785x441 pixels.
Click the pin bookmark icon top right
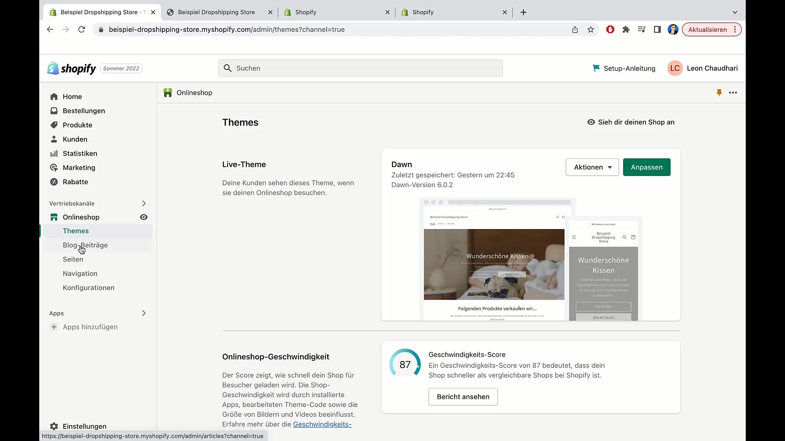coord(719,93)
